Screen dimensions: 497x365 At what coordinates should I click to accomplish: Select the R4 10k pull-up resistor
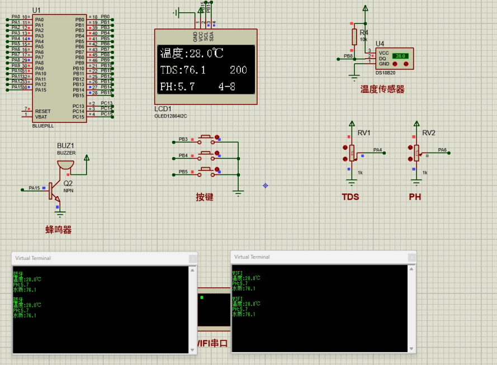(x=354, y=37)
